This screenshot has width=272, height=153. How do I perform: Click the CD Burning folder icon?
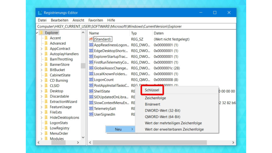tap(46, 80)
